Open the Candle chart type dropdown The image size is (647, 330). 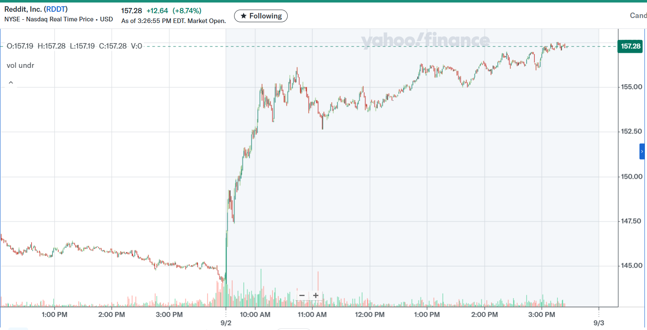[x=638, y=15]
